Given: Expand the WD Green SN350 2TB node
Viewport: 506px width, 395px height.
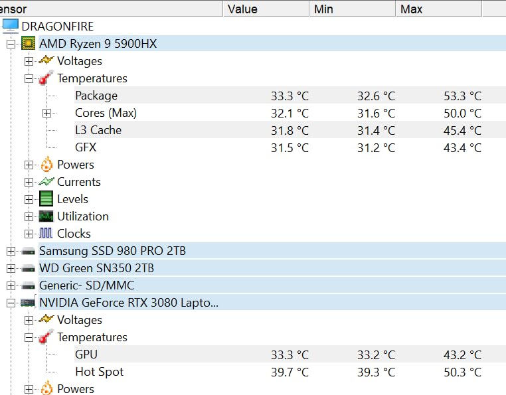Looking at the screenshot, I should point(11,268).
